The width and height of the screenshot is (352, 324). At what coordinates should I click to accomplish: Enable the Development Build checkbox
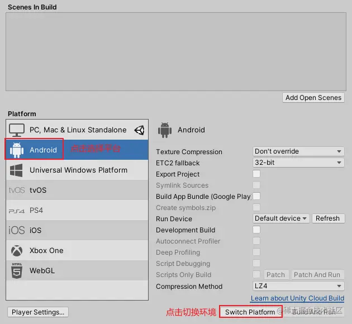256,230
